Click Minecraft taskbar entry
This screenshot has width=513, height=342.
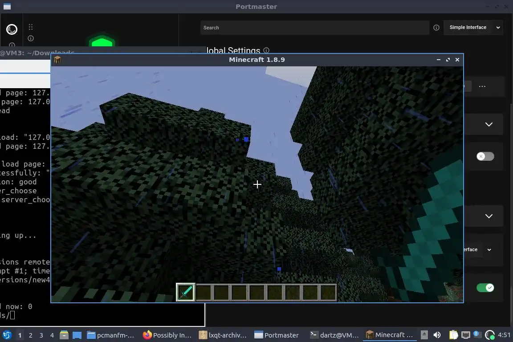click(389, 335)
